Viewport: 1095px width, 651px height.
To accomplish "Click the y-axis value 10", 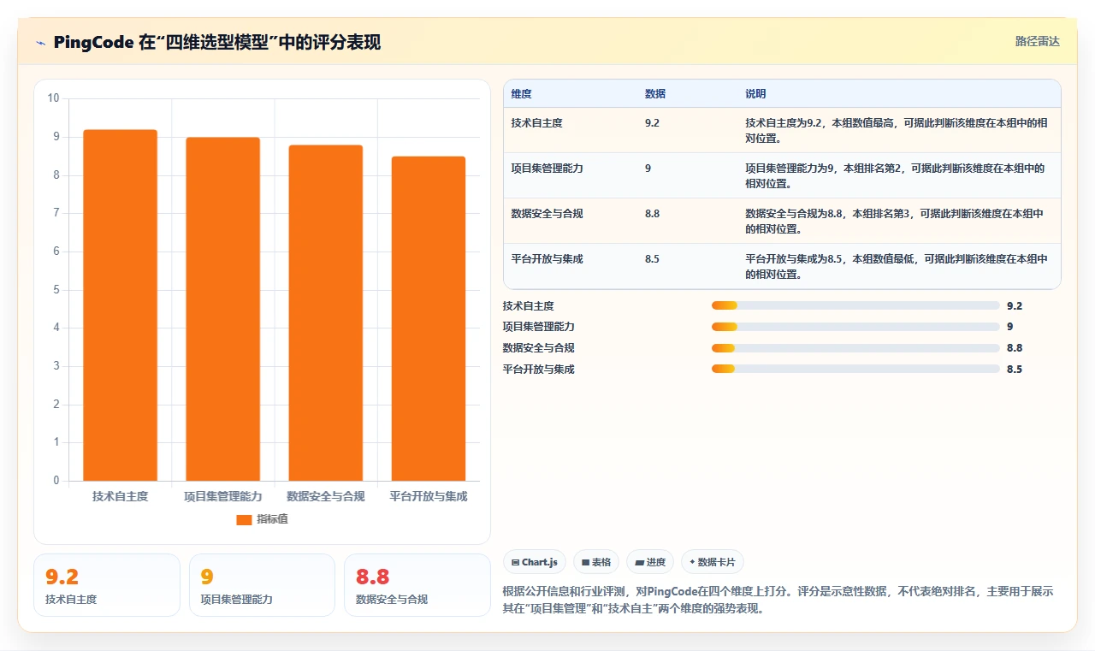I will coord(53,98).
